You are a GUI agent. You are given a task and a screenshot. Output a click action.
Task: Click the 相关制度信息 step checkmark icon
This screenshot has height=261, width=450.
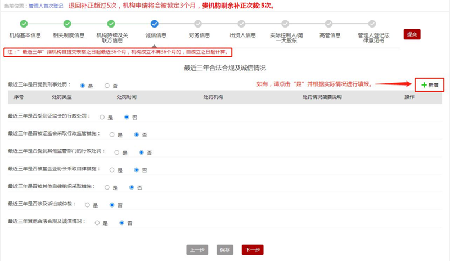coord(67,24)
